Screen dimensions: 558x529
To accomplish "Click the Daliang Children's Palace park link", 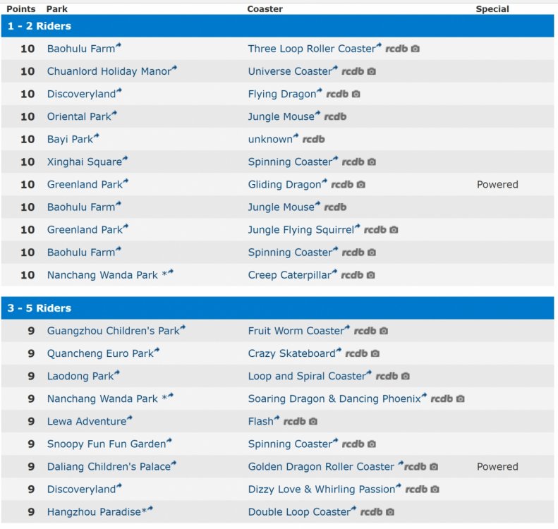I will [x=109, y=466].
